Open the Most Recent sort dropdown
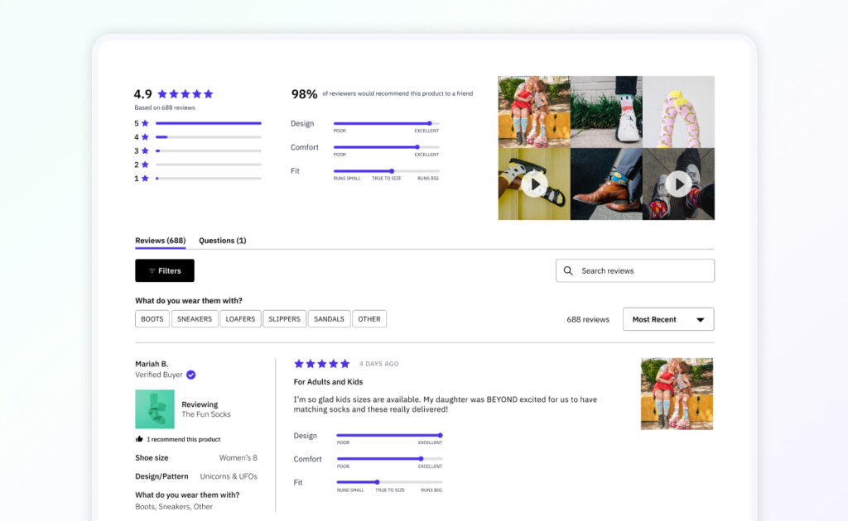This screenshot has width=848, height=521. [x=668, y=319]
